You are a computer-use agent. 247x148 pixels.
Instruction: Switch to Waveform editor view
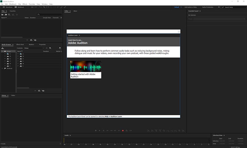[7, 7]
